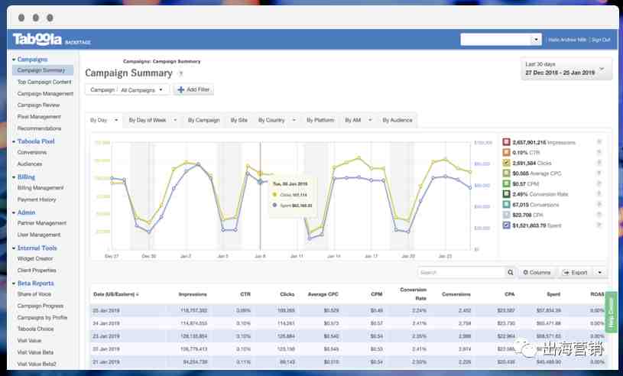Click the info icon right of Conversions metric

tap(599, 204)
